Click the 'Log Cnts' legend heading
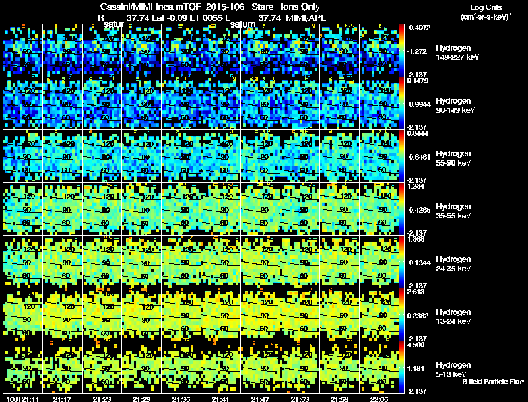 tap(486, 7)
